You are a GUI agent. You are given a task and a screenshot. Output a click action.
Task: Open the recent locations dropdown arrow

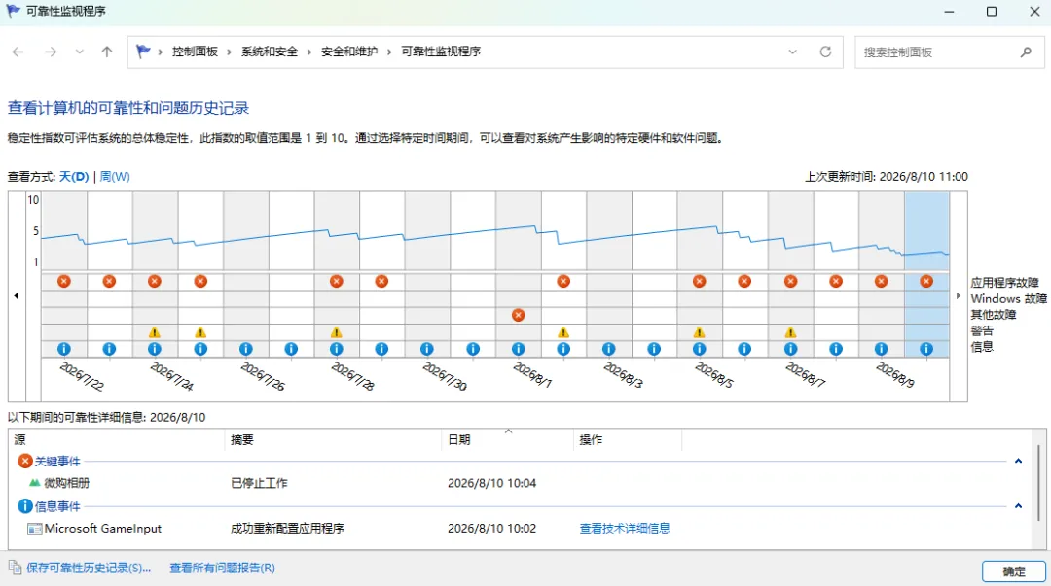(x=79, y=52)
